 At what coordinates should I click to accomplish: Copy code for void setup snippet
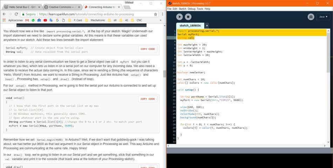point(148,99)
